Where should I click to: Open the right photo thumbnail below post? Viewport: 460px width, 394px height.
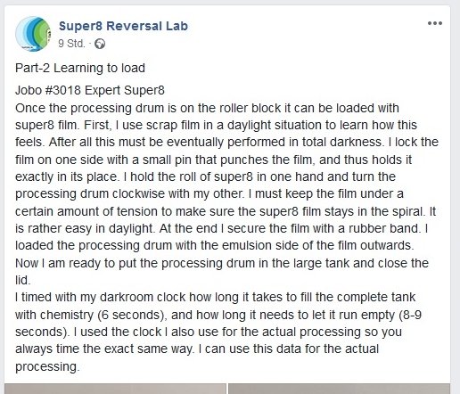tap(339, 389)
